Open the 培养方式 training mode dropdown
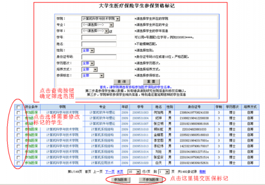This screenshot has height=185, width=265. click(x=89, y=69)
